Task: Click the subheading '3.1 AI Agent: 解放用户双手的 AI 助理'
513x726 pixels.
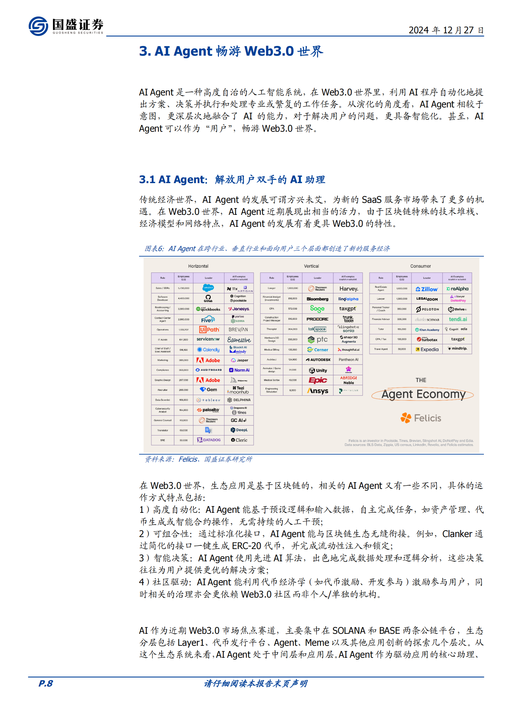Action: coord(232,180)
